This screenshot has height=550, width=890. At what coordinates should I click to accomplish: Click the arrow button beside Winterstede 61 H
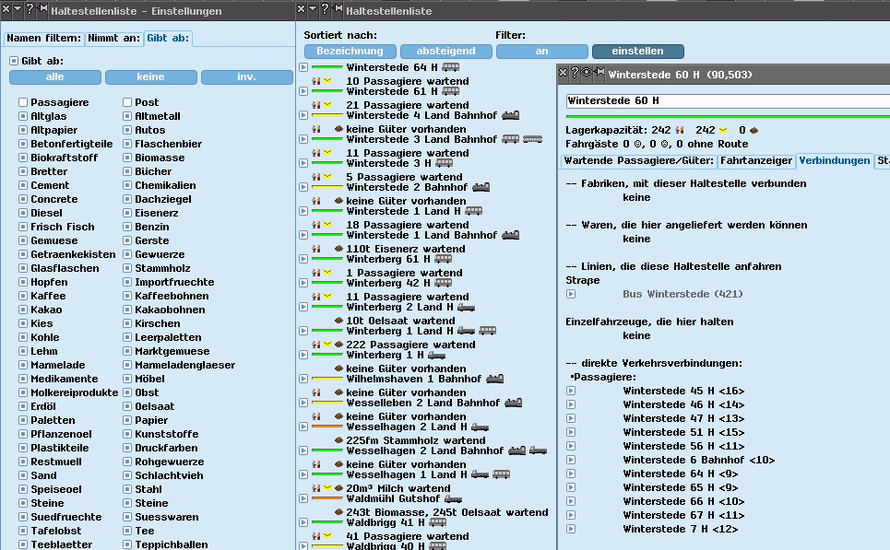tap(303, 91)
